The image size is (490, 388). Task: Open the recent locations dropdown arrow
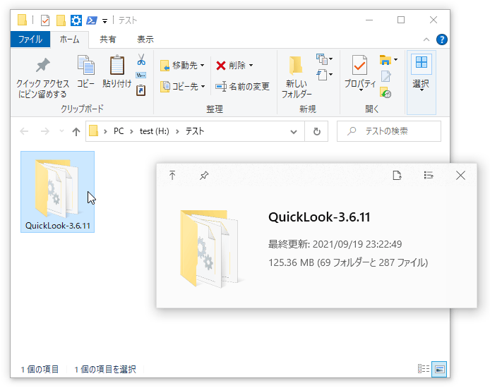[61, 131]
